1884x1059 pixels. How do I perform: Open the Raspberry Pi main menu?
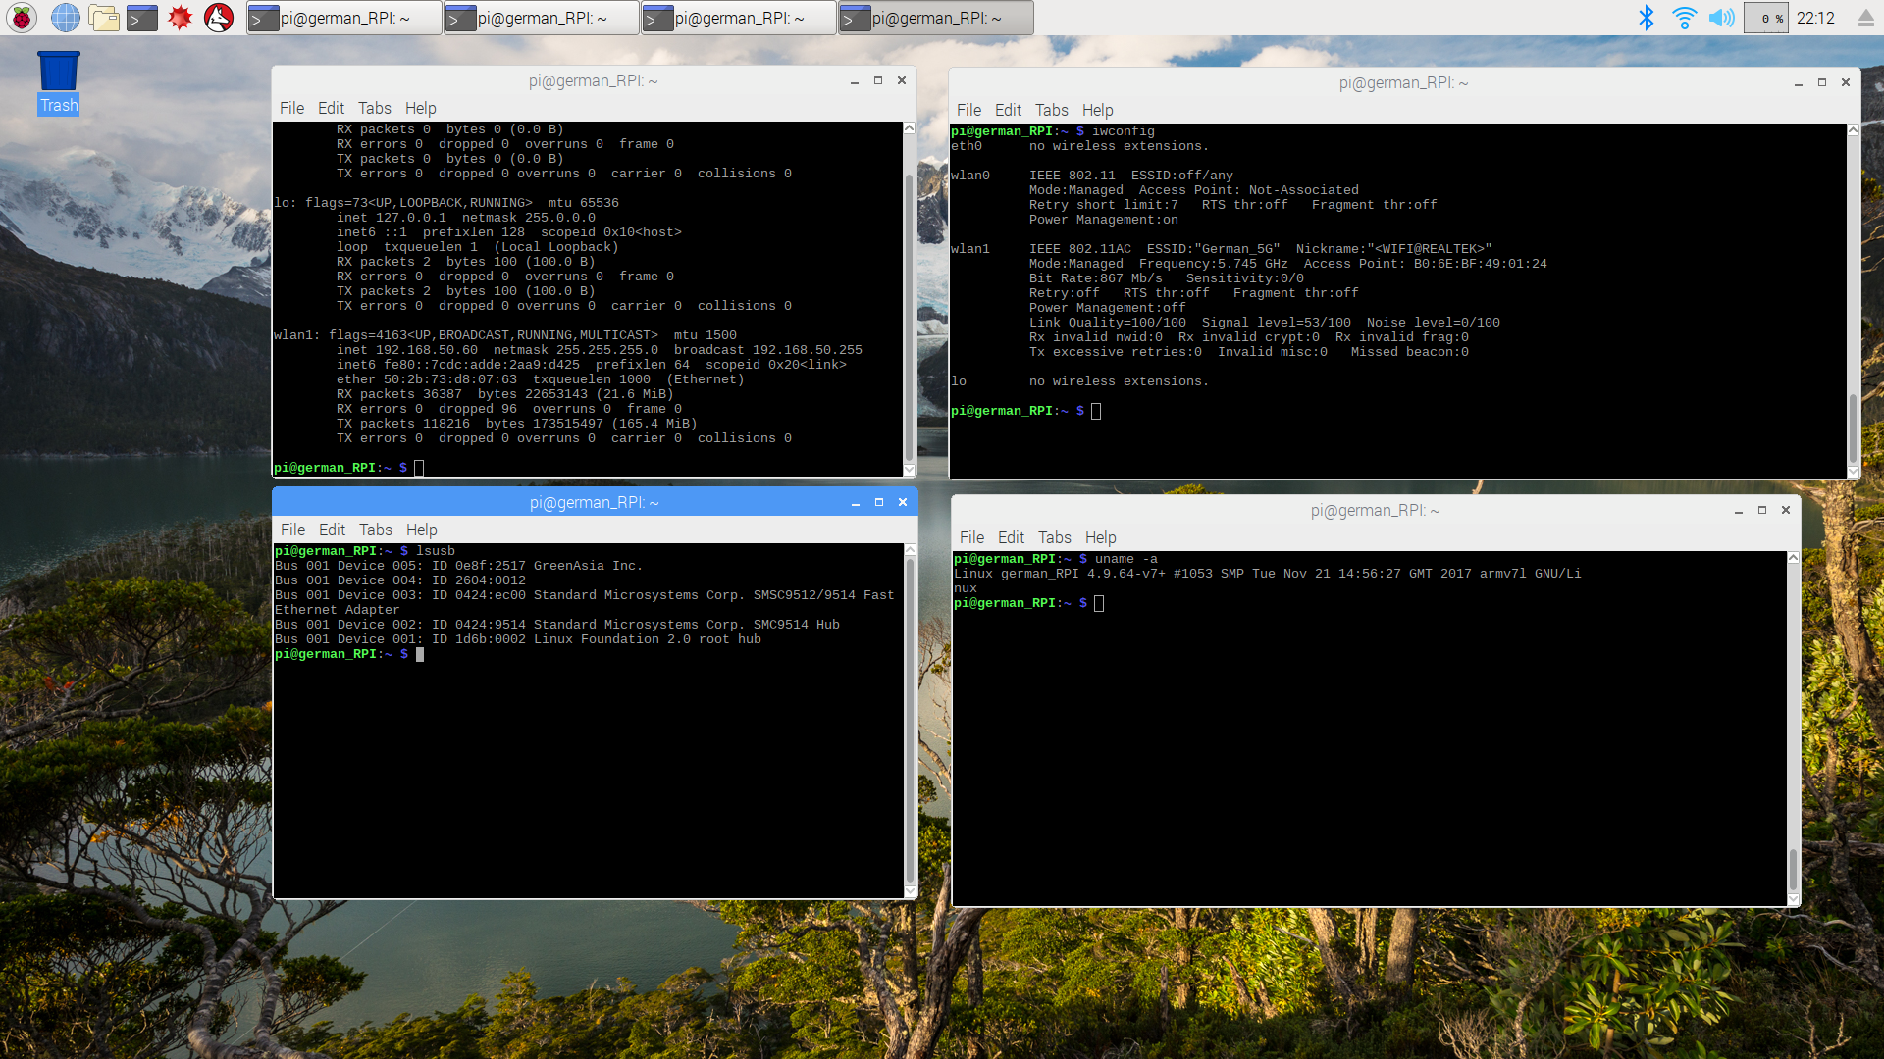pos(22,18)
